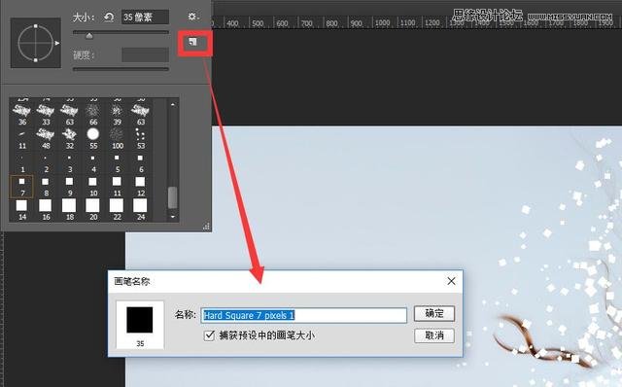Select the brush preset labeled 36
622x387 pixels.
pos(22,114)
